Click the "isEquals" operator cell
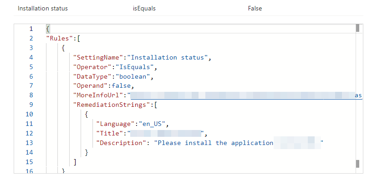 coord(144,8)
